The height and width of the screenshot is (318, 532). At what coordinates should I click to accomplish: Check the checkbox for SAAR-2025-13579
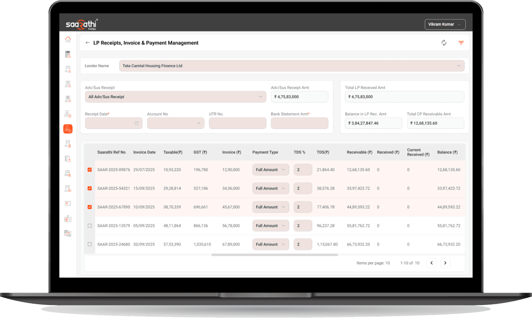pyautogui.click(x=89, y=225)
